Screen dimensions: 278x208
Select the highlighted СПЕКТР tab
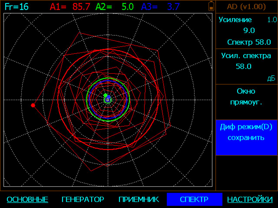coord(194,199)
